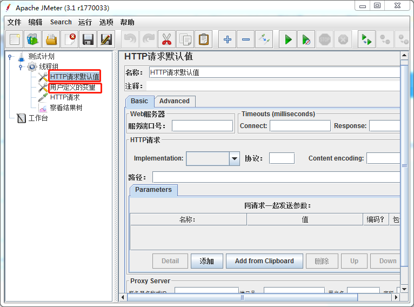Select the Parameters tab

[153, 190]
